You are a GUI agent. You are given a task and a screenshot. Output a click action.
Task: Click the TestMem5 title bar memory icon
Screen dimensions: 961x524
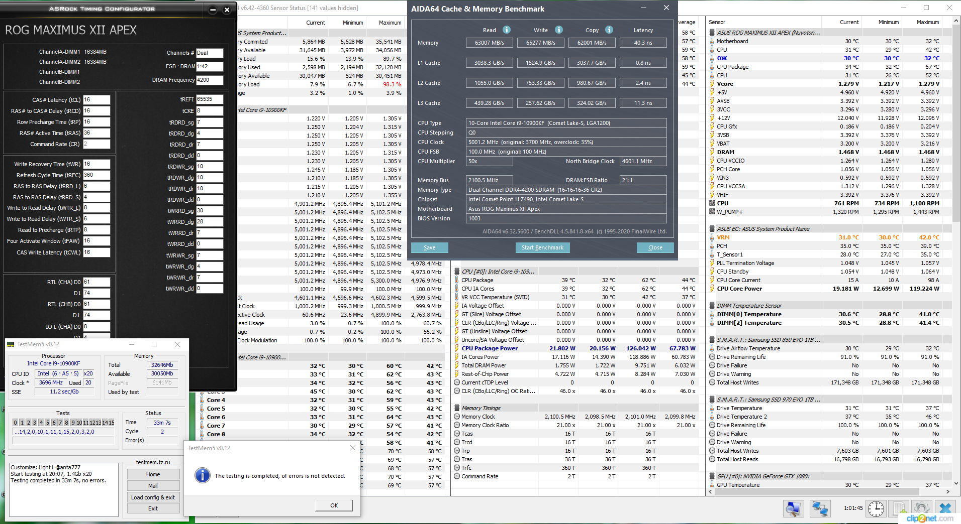[11, 344]
